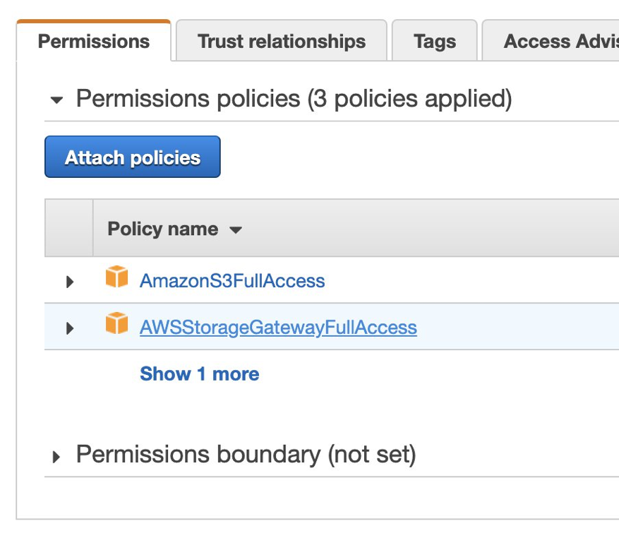Screen dimensions: 619x550
Task: Expand the AmazonS3FullAccess policy row arrow
Action: pyautogui.click(x=69, y=282)
